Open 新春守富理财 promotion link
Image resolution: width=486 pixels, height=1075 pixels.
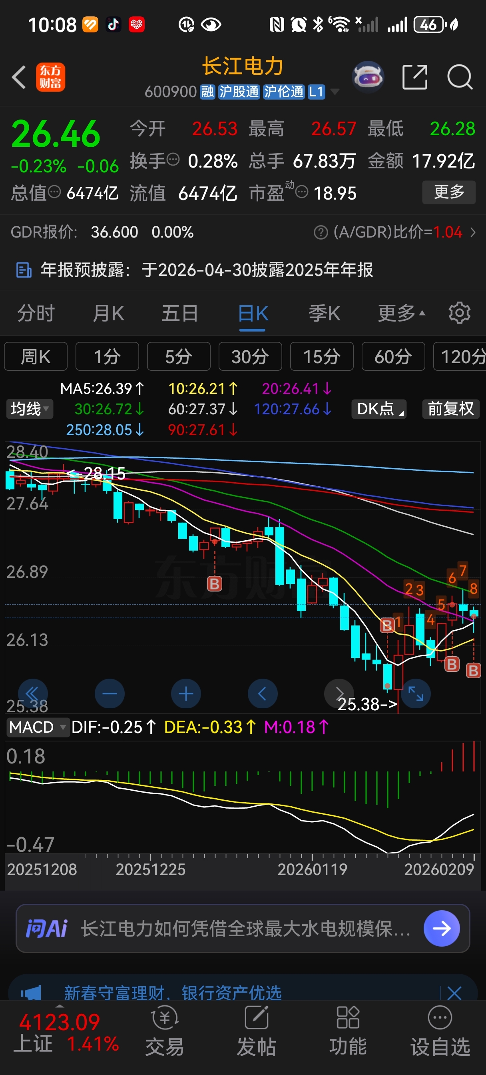pos(173,993)
